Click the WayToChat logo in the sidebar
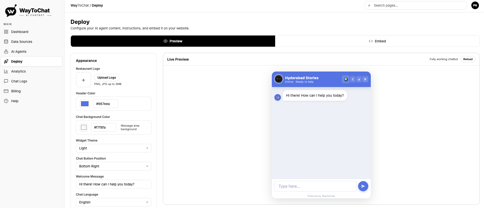484x208 pixels. tap(28, 11)
